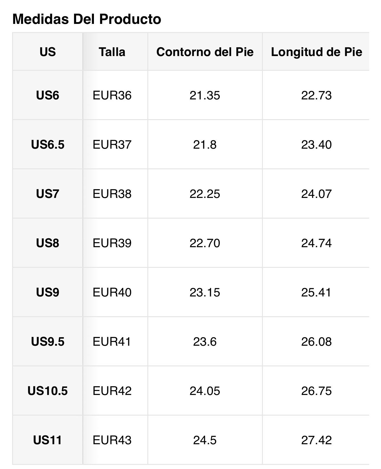Select the US6 size row label
The image size is (381, 469).
point(48,96)
